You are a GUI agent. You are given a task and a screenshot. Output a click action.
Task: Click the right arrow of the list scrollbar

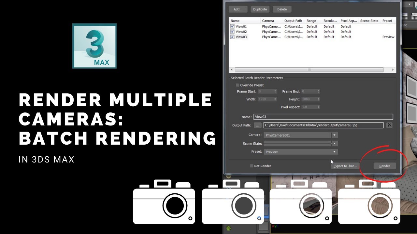tap(393, 70)
